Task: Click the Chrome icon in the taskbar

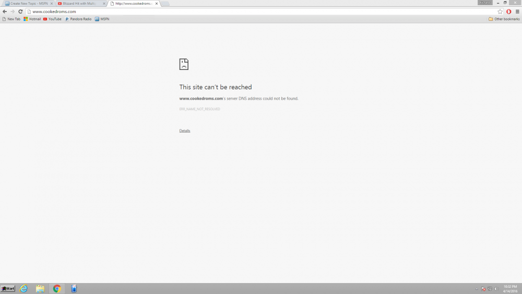Action: pyautogui.click(x=57, y=289)
